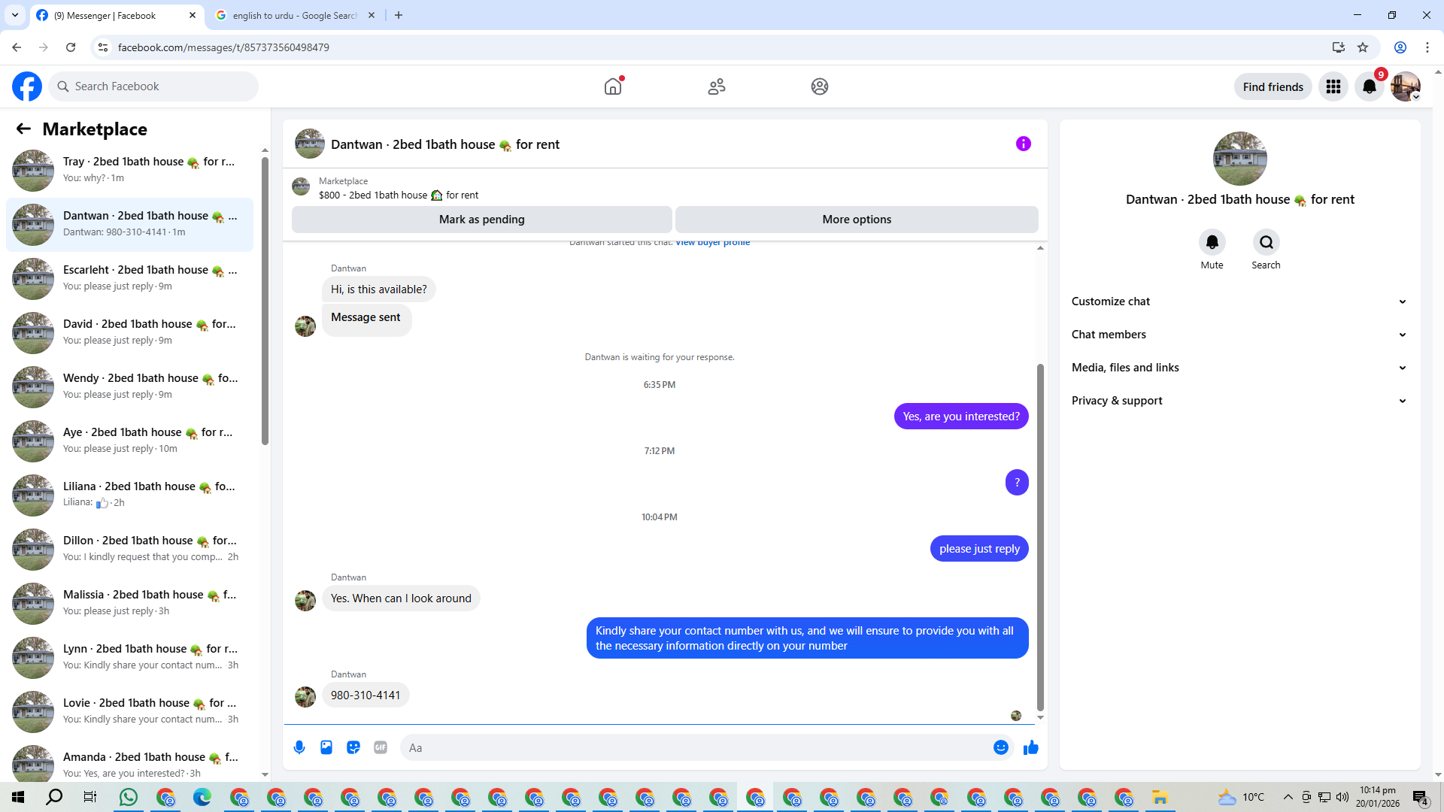Open the Friends icon in top navigation

click(x=717, y=86)
